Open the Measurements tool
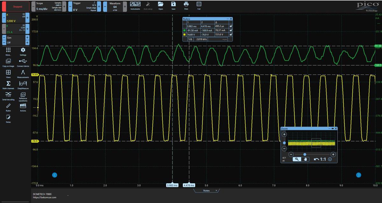Image resolution: width=382 pixels, height=203 pixels. coord(23,74)
